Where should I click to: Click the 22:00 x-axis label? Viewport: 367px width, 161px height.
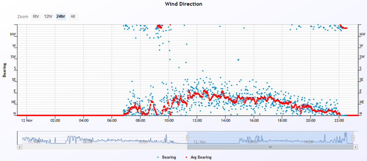(x=339, y=120)
